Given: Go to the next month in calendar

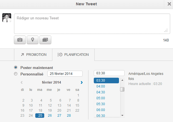Looking at the screenshot, I should tap(82, 82).
